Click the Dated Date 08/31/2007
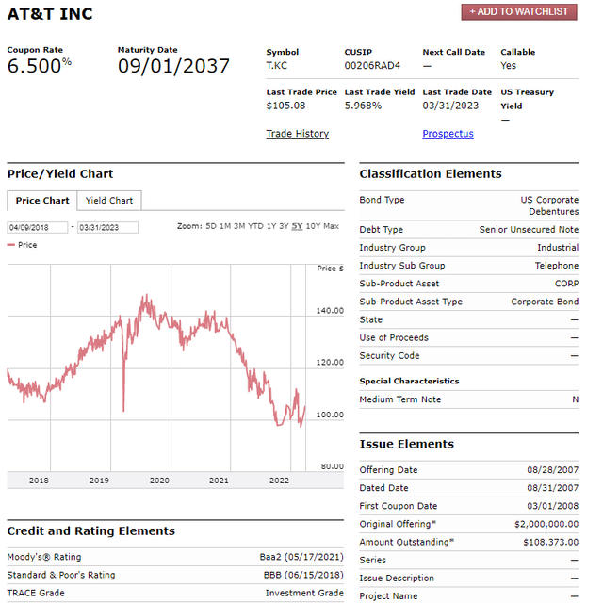The width and height of the screenshot is (603, 603). point(553,488)
